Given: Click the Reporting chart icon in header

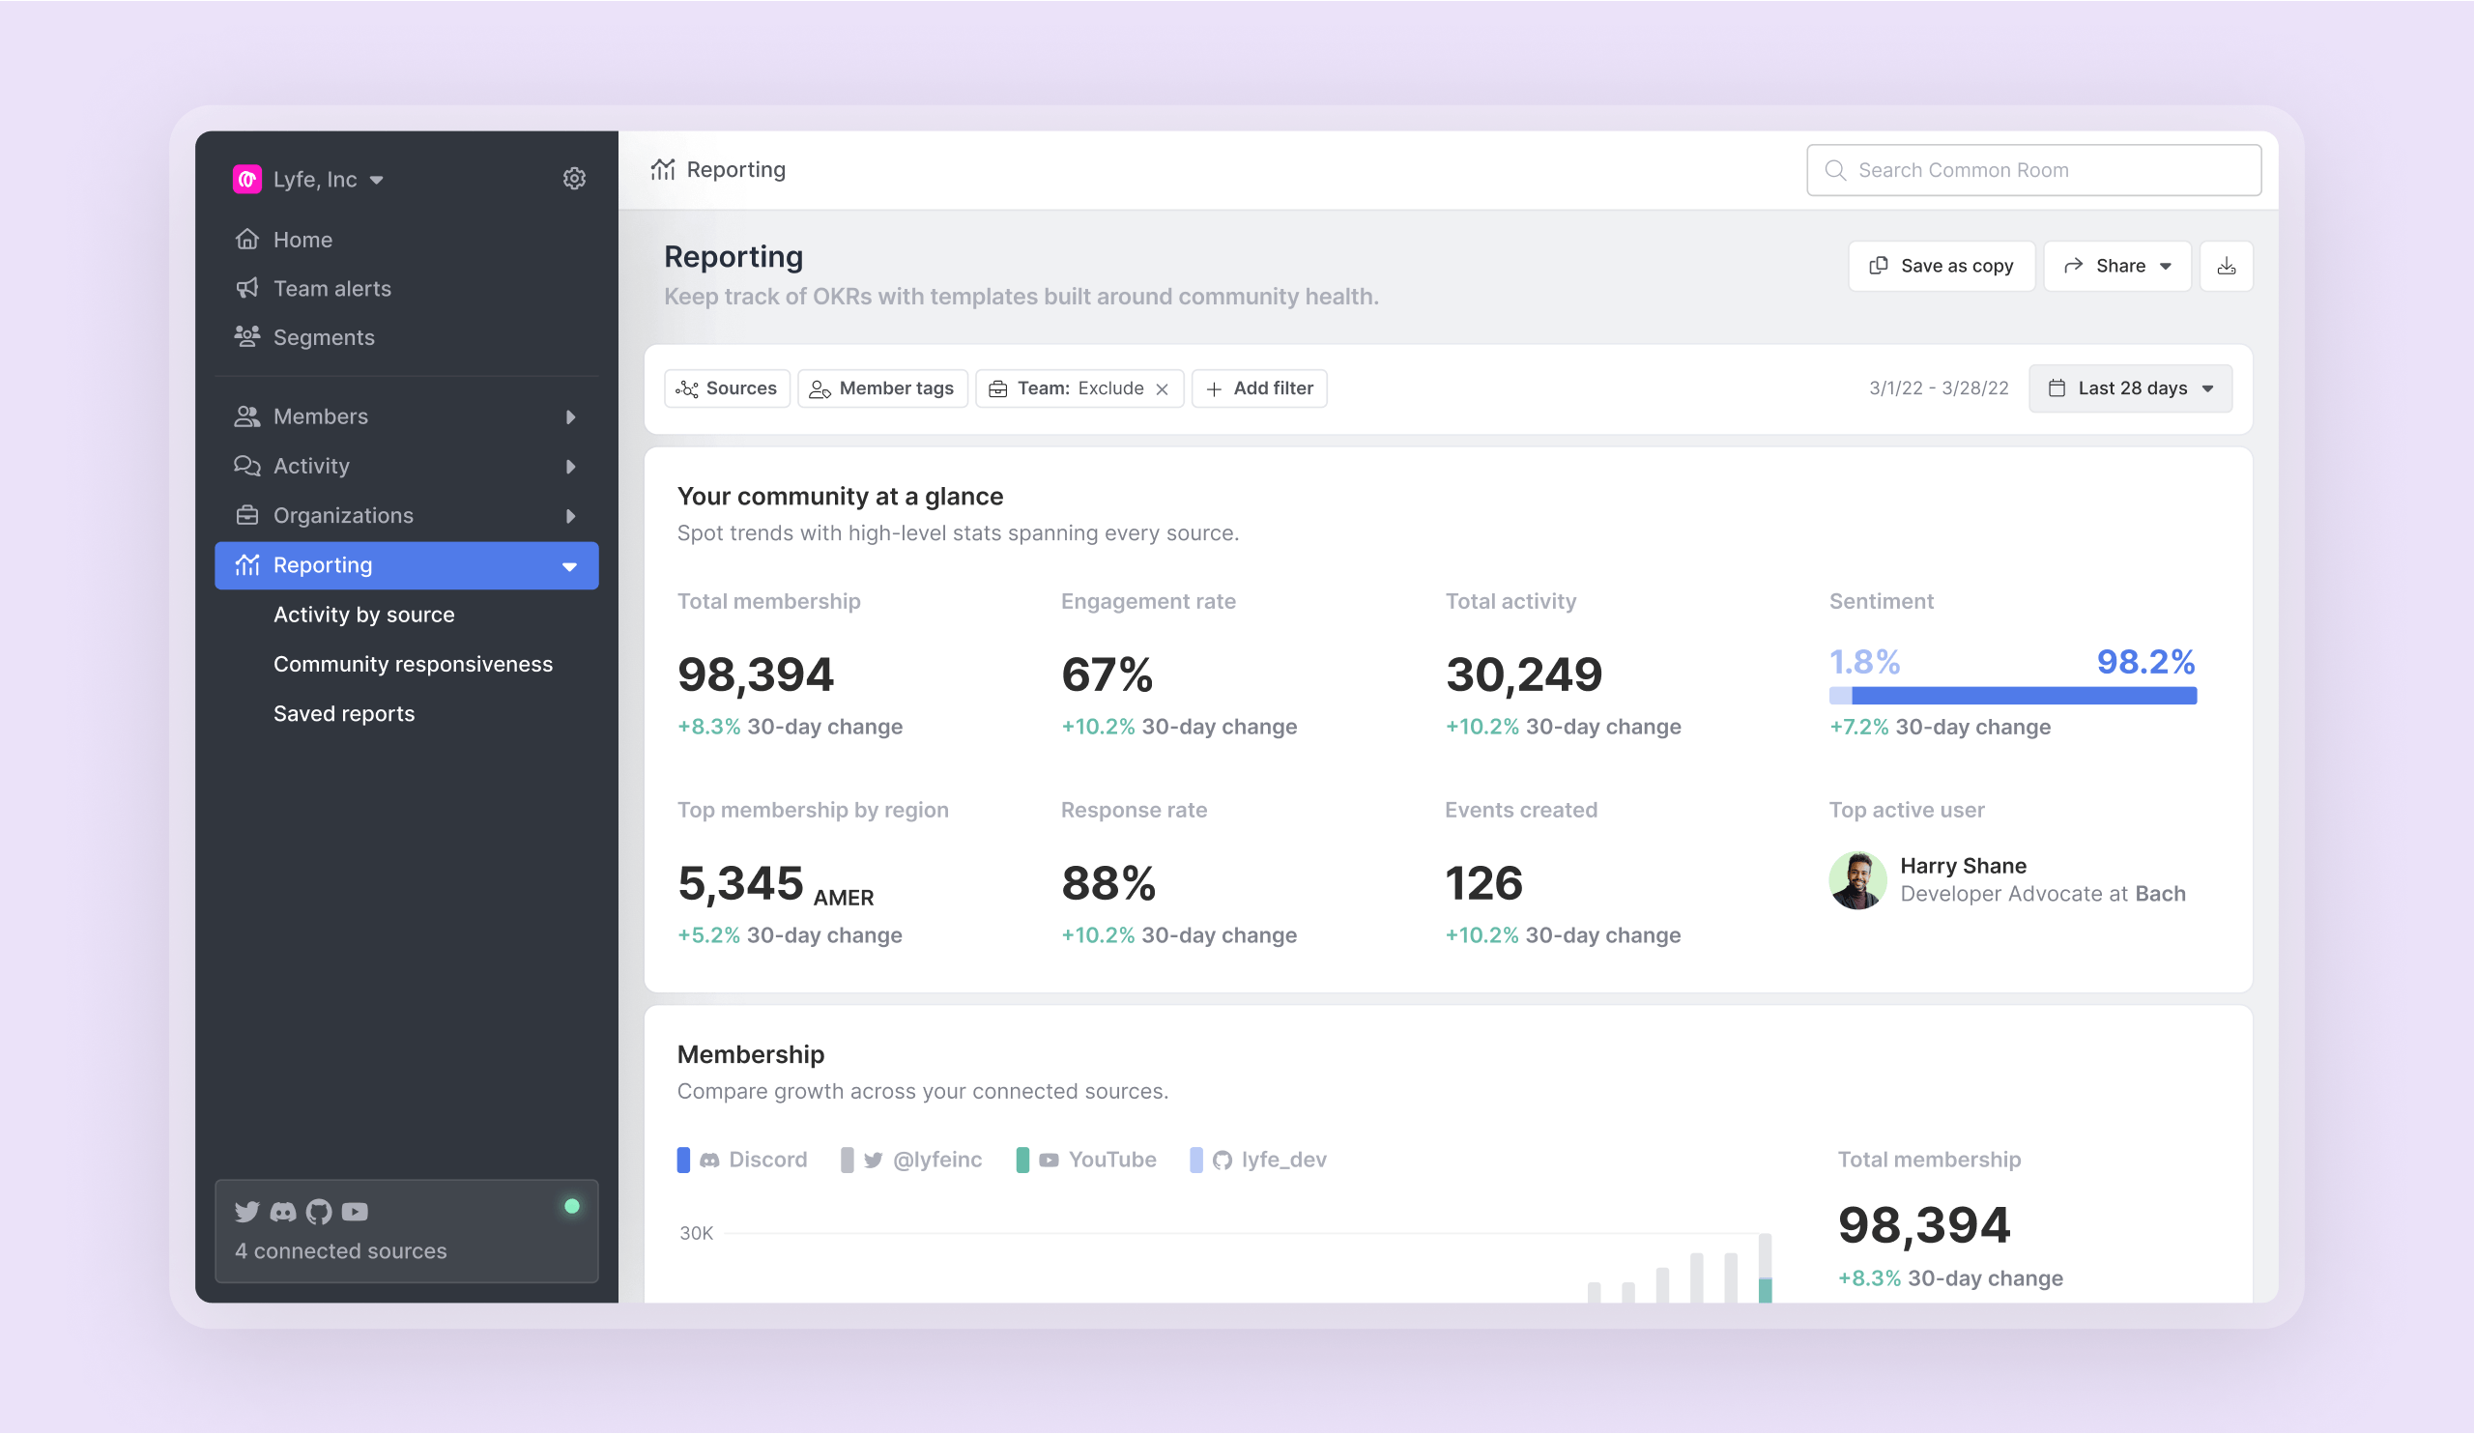Looking at the screenshot, I should (x=663, y=170).
